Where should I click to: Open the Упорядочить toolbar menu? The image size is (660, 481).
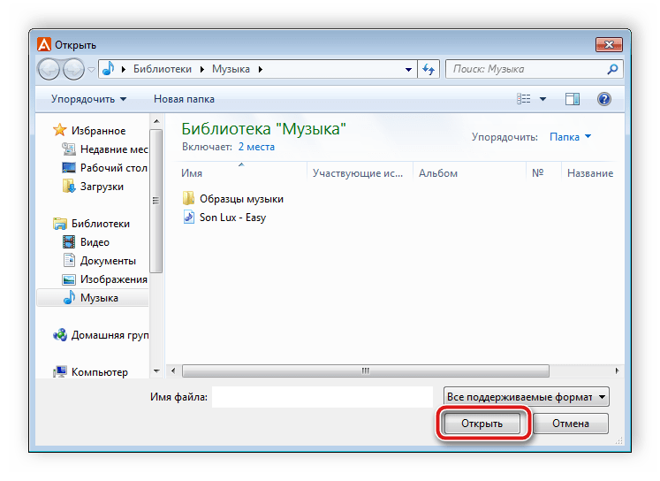(89, 99)
